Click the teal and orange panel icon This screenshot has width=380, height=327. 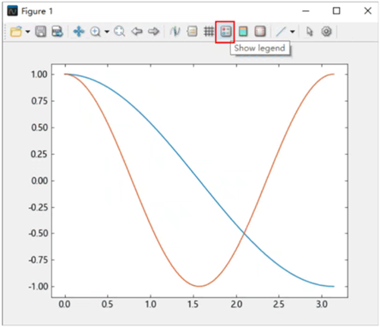[243, 32]
